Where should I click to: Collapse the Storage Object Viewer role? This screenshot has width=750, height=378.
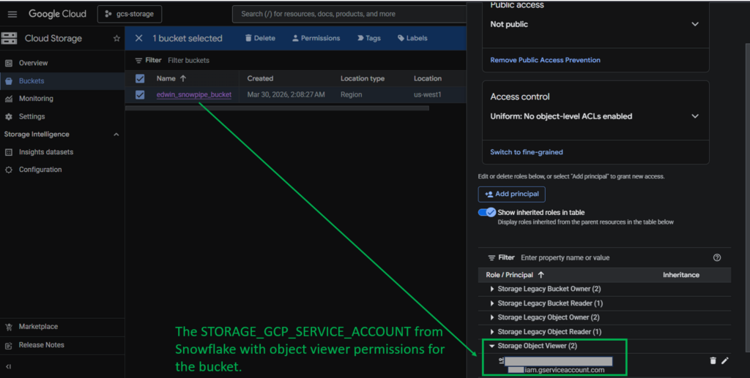point(491,346)
